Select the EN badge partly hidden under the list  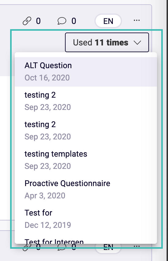tap(108, 247)
